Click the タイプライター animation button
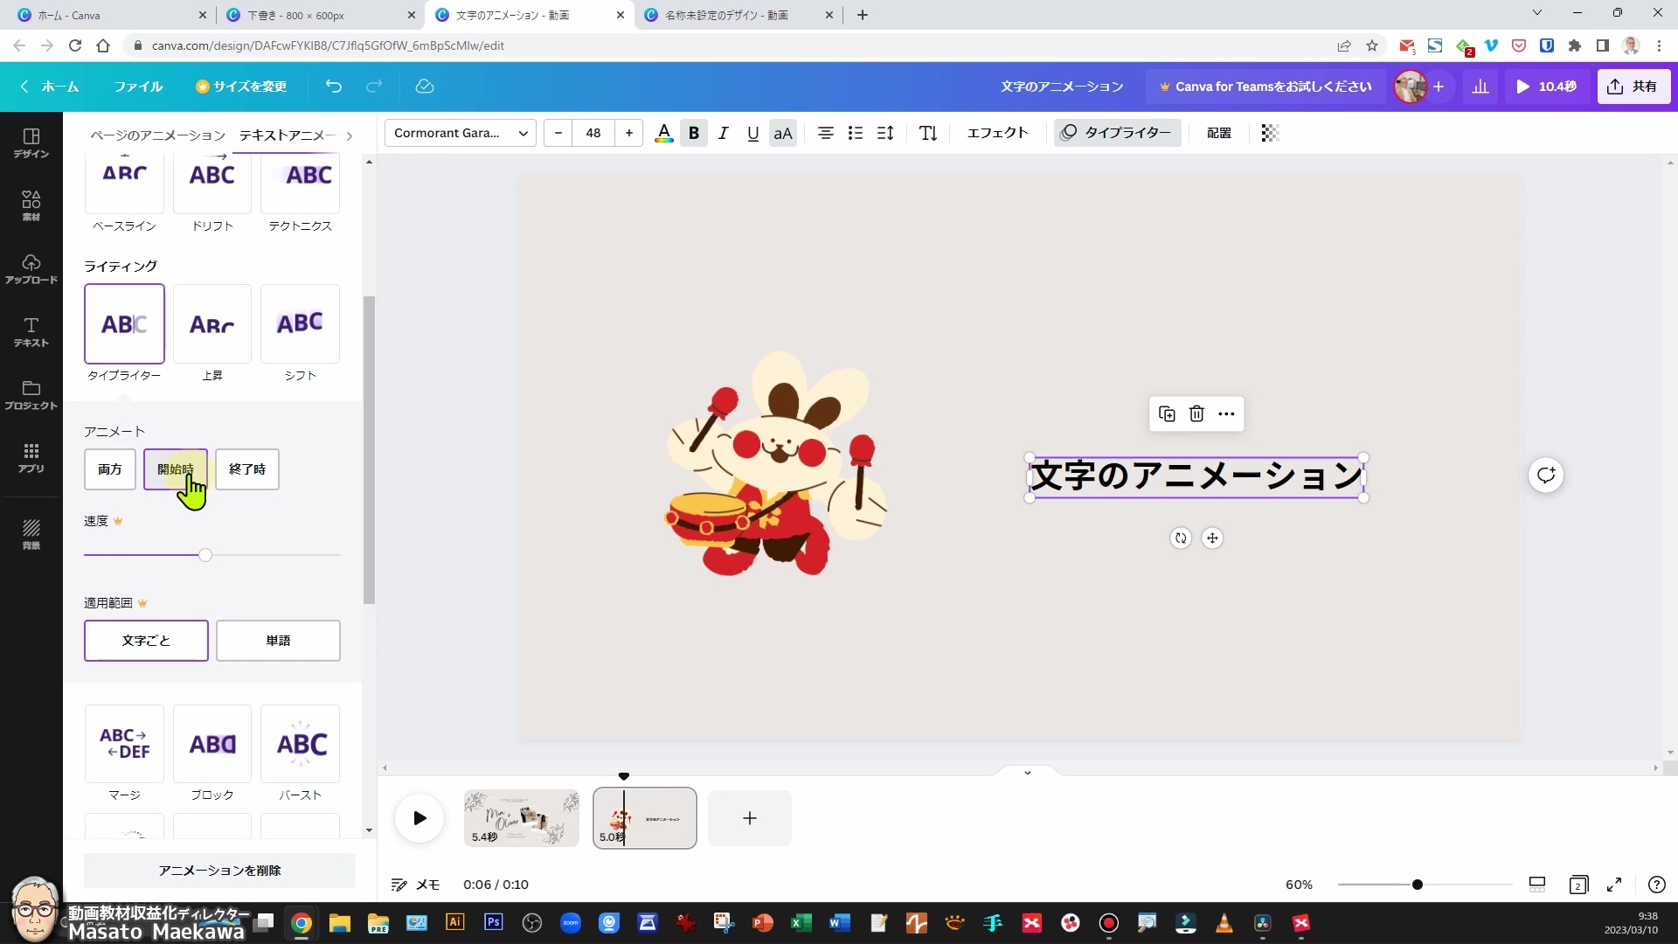Viewport: 1678px width, 944px height. [1117, 133]
